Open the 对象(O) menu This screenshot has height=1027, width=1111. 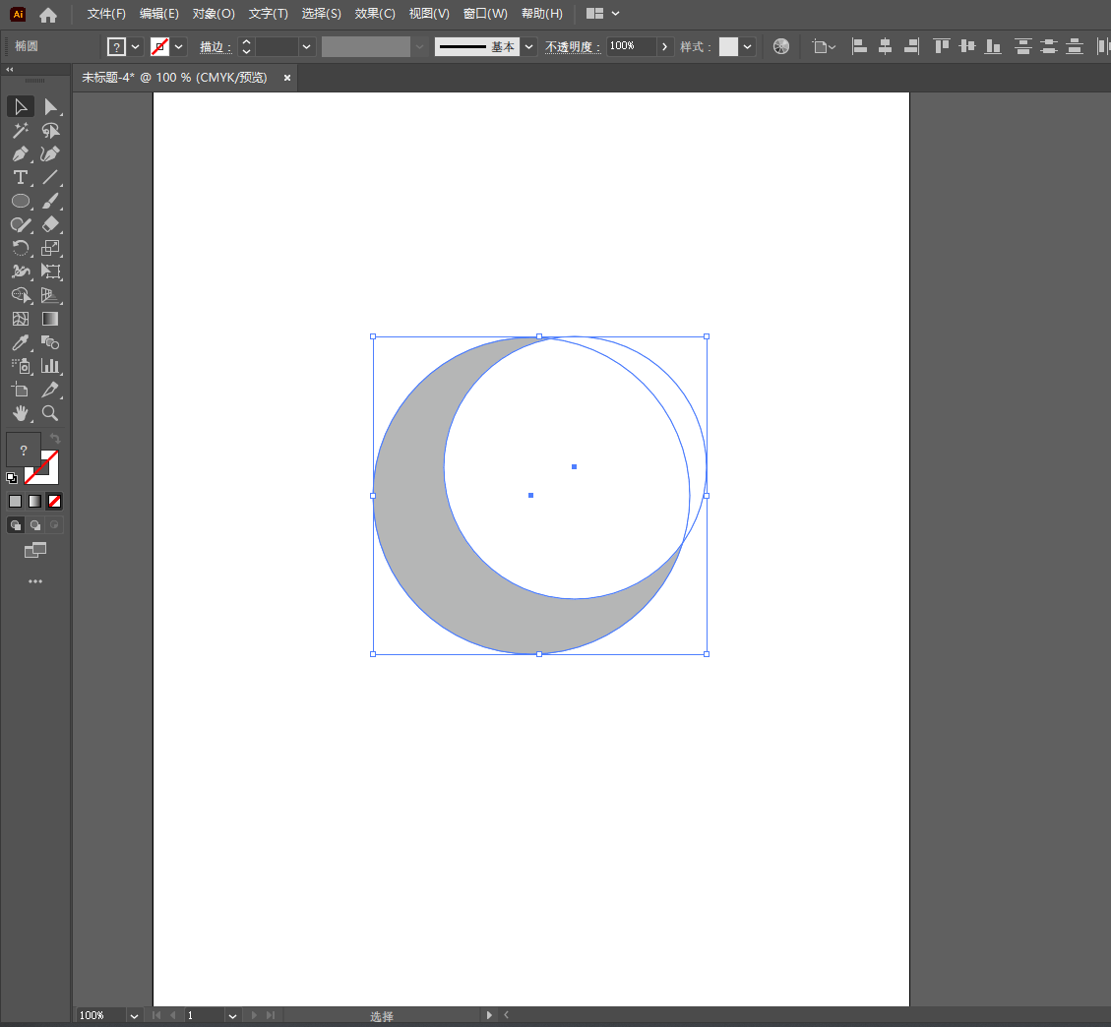214,14
